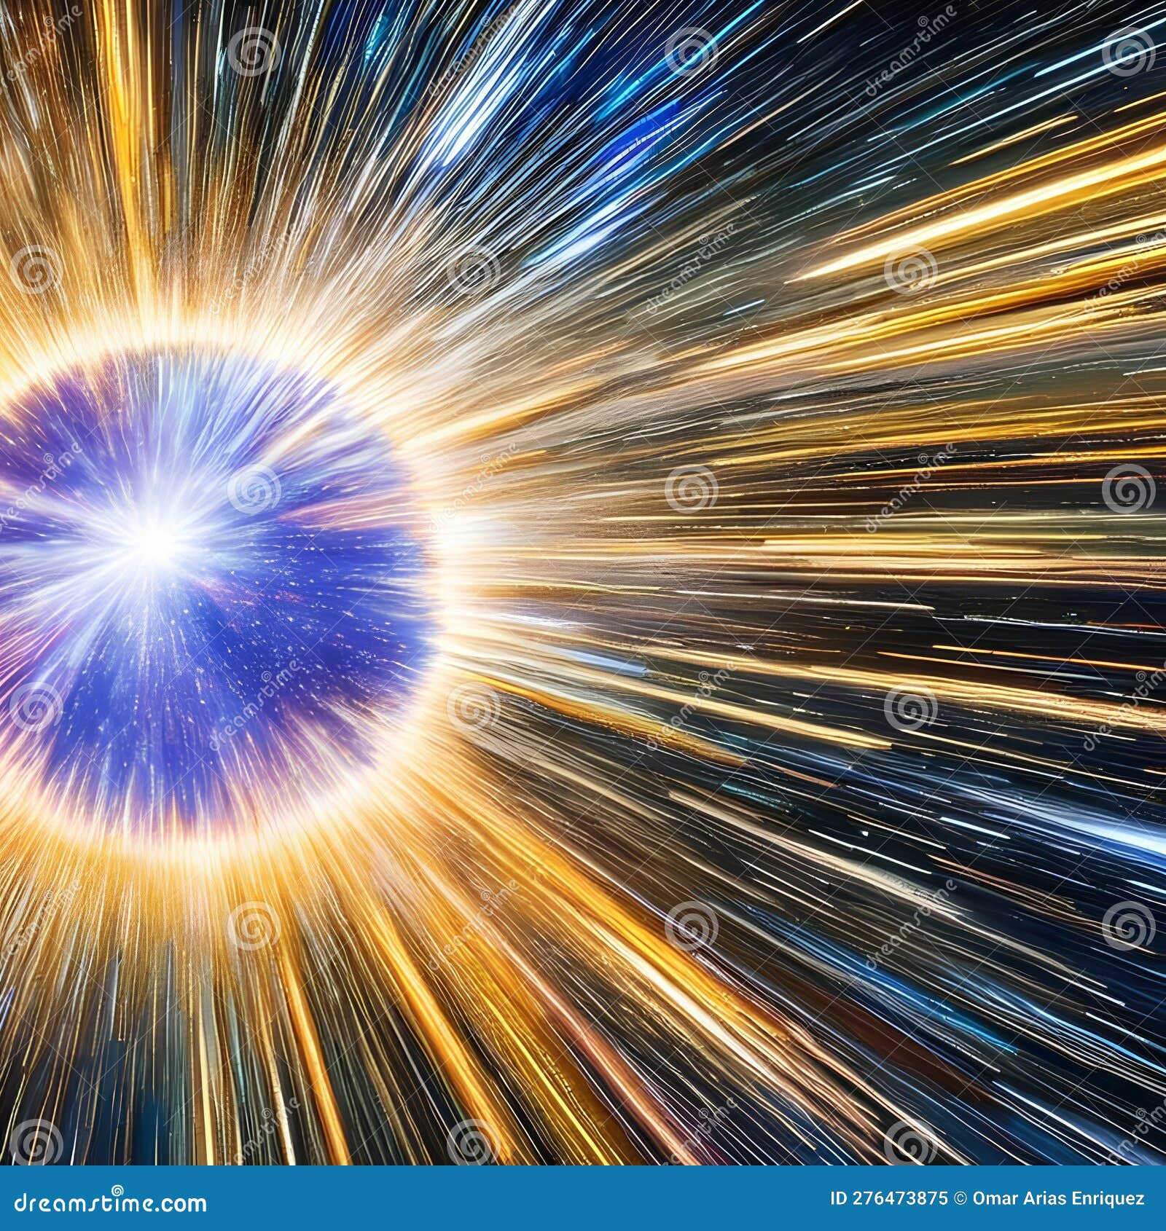Click the blue credit bar at the bottom
The height and width of the screenshot is (1231, 1166).
point(583,1198)
